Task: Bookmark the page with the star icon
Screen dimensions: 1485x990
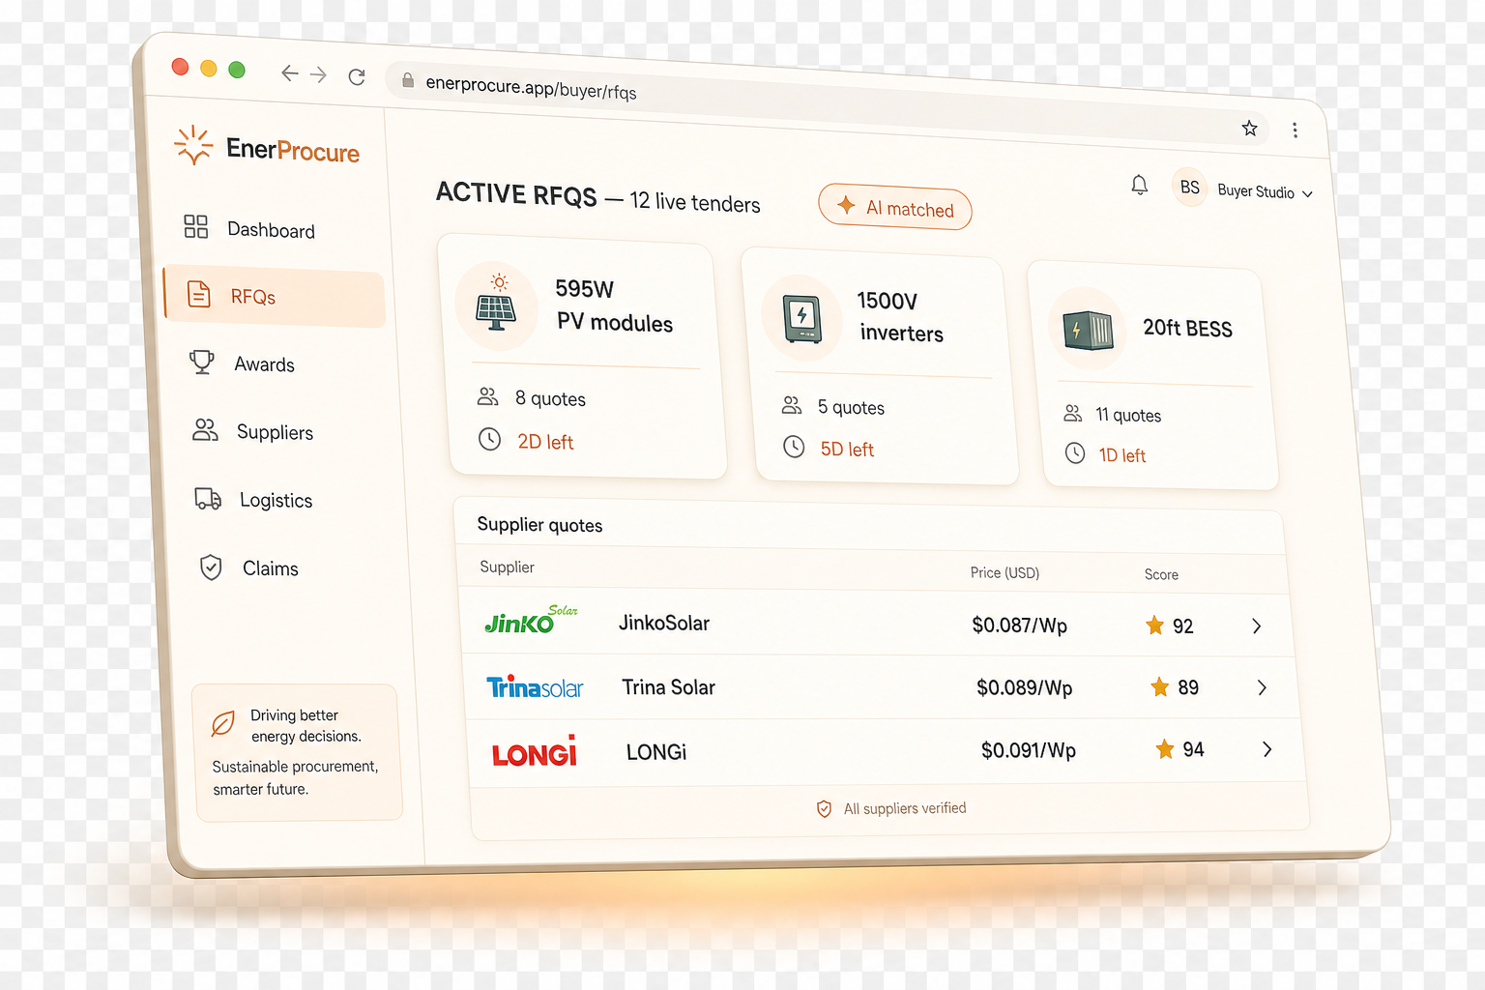Action: pyautogui.click(x=1249, y=128)
